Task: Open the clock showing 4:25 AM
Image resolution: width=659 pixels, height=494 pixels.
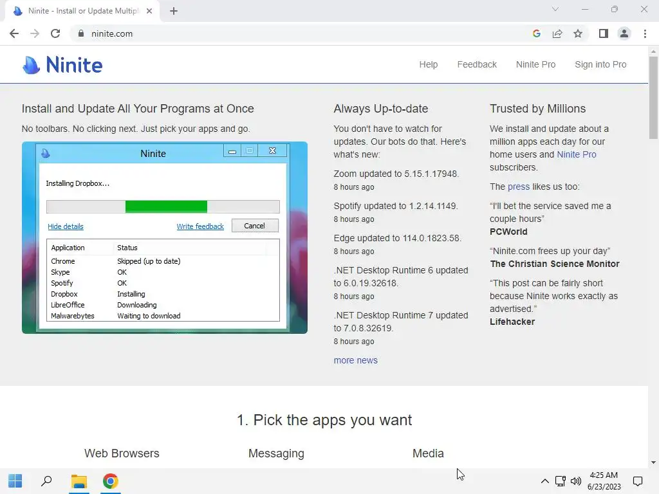Action: coord(604,481)
